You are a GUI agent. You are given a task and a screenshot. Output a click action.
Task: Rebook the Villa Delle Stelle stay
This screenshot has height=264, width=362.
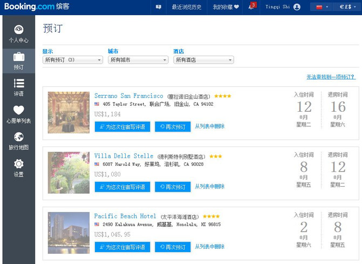[x=173, y=187]
